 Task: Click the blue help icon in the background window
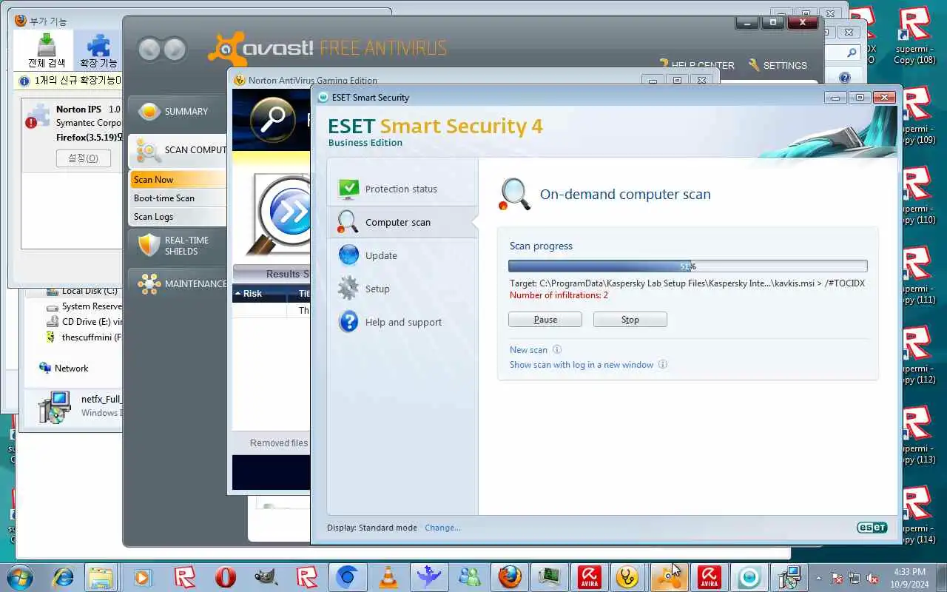844,77
